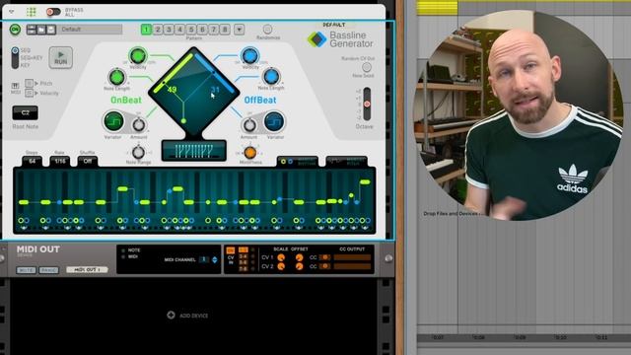Click the MIDI keyboard icon

(x=16, y=86)
